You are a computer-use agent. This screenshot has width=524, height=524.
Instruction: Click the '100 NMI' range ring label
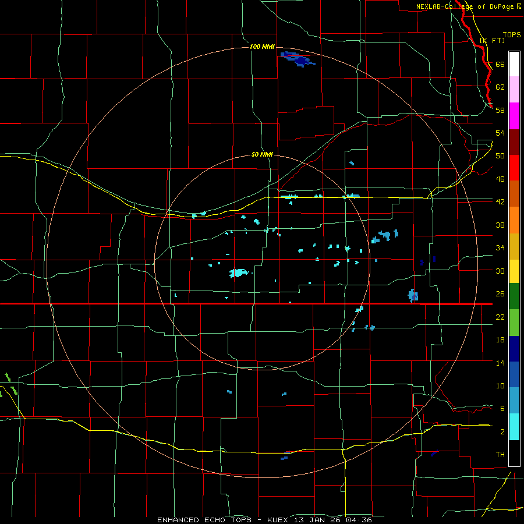pos(263,47)
